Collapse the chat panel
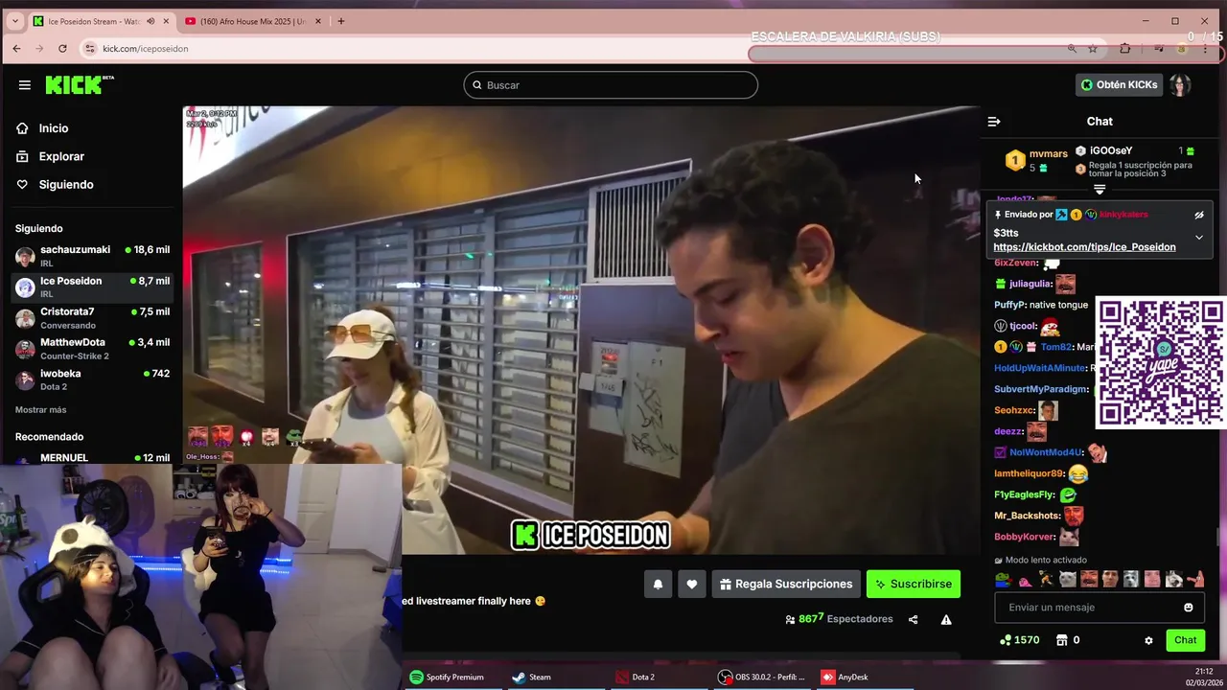The width and height of the screenshot is (1227, 690). (994, 122)
